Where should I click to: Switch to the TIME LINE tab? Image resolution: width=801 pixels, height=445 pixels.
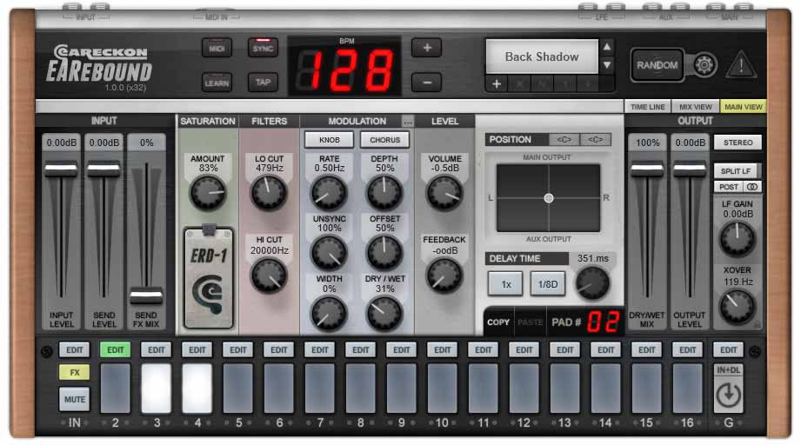click(647, 107)
